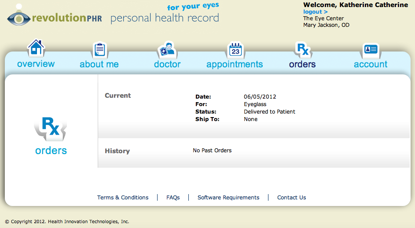Open the account tab
Image resolution: width=415 pixels, height=228 pixels.
tap(371, 64)
